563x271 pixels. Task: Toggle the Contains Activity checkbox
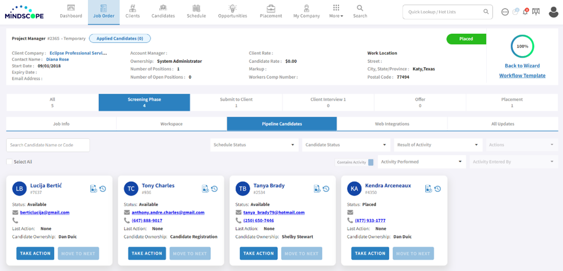pos(371,162)
